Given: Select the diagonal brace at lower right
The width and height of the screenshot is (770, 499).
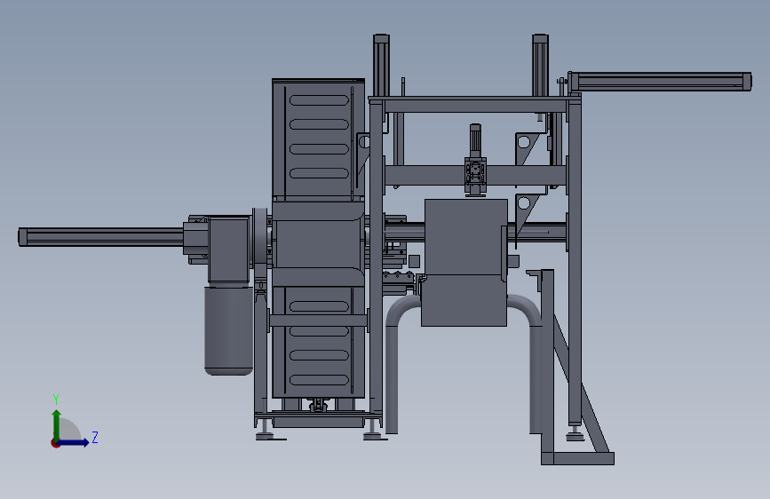Looking at the screenshot, I should point(583,383).
